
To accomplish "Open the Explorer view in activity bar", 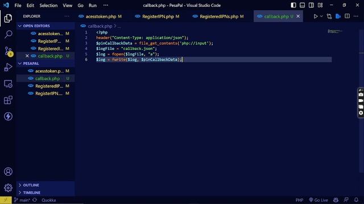I will (8, 18).
